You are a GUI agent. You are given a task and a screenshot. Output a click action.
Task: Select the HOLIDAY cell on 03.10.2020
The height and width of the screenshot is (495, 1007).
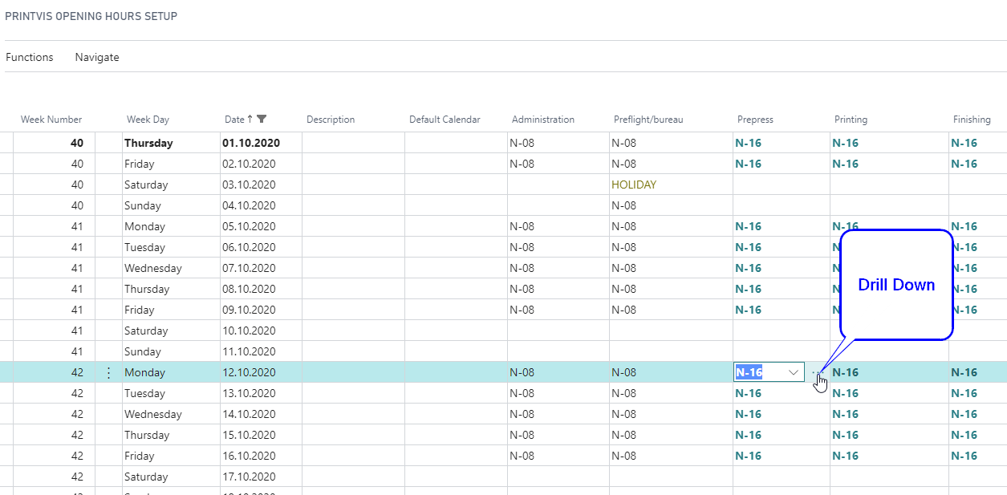tap(634, 185)
